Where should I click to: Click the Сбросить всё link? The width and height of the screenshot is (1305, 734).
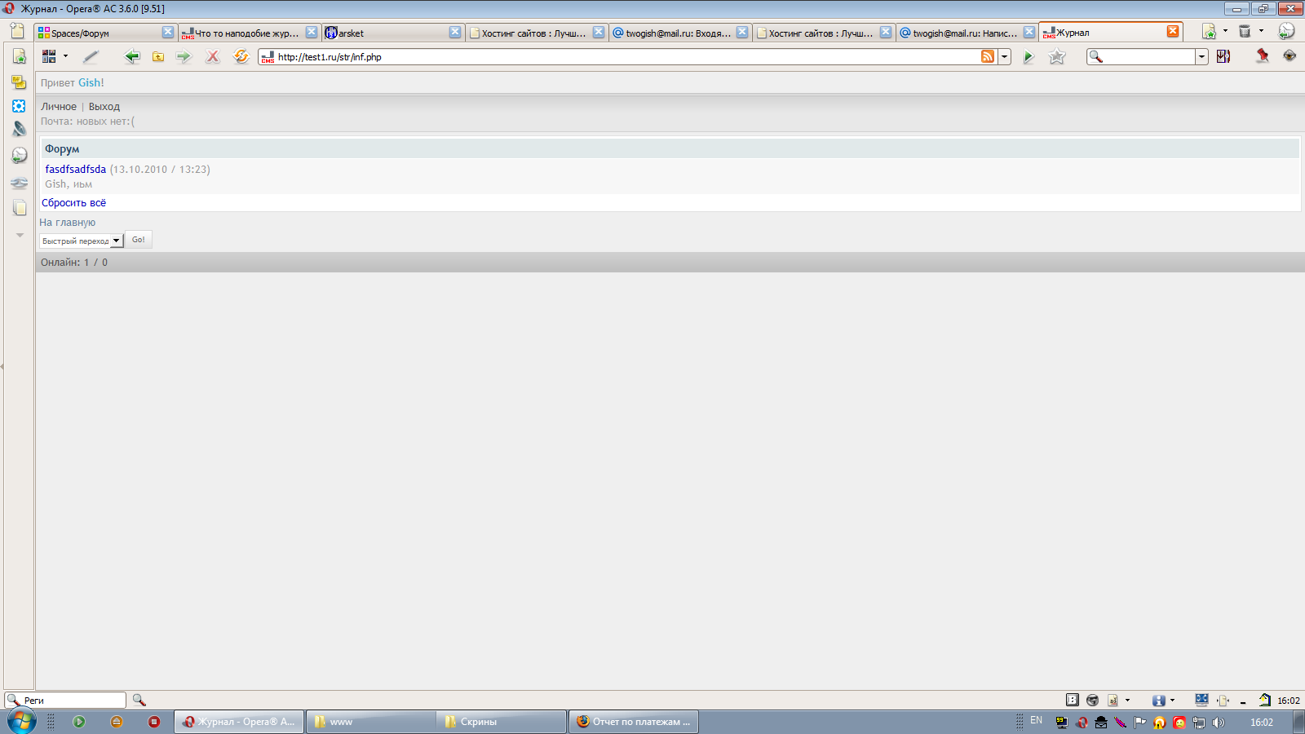74,203
